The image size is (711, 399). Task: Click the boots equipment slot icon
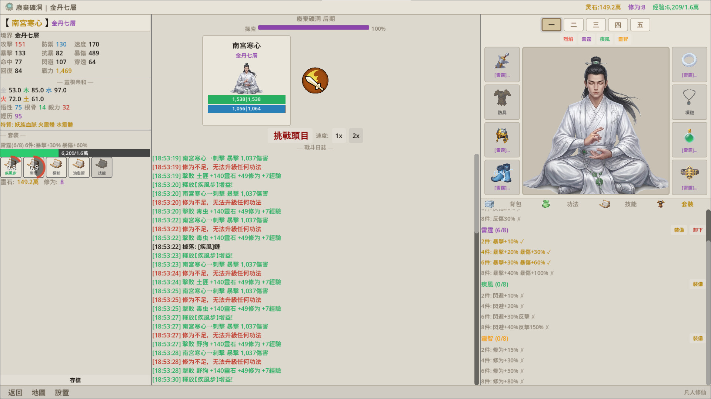click(502, 176)
